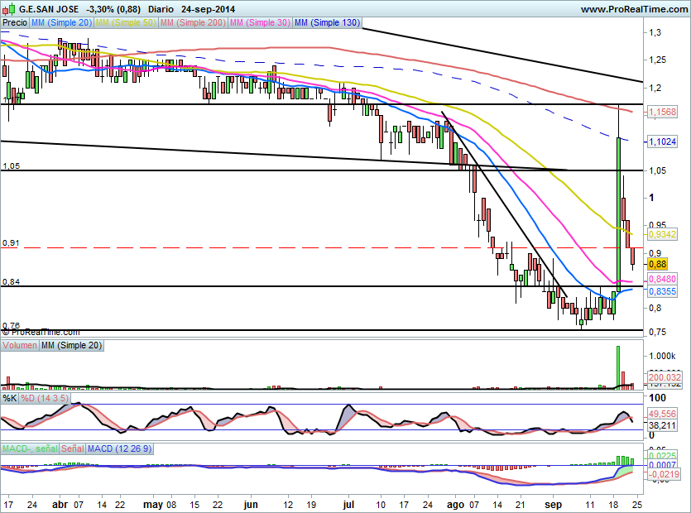Click the yellow 0,88 current price tag
Viewport: 691px width, 513px height.
click(x=657, y=264)
